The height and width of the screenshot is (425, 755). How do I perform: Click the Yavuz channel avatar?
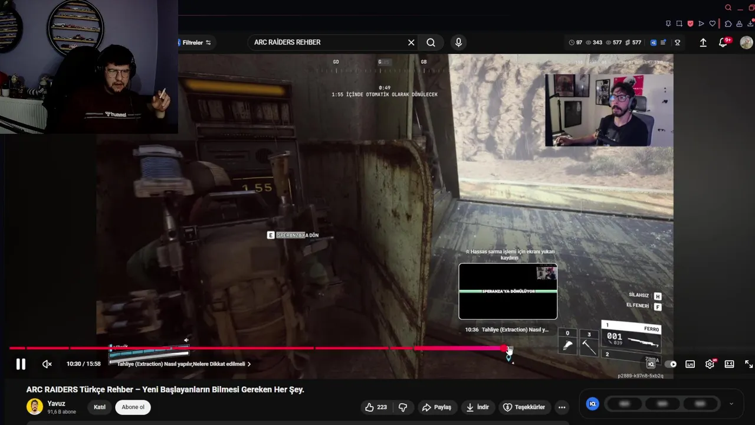[35, 407]
